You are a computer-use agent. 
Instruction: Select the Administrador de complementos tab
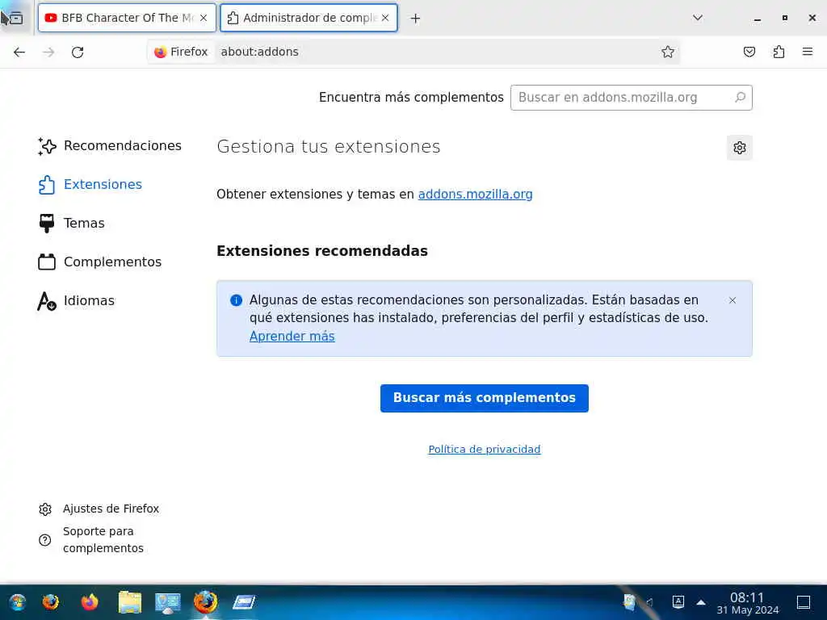[x=309, y=18]
